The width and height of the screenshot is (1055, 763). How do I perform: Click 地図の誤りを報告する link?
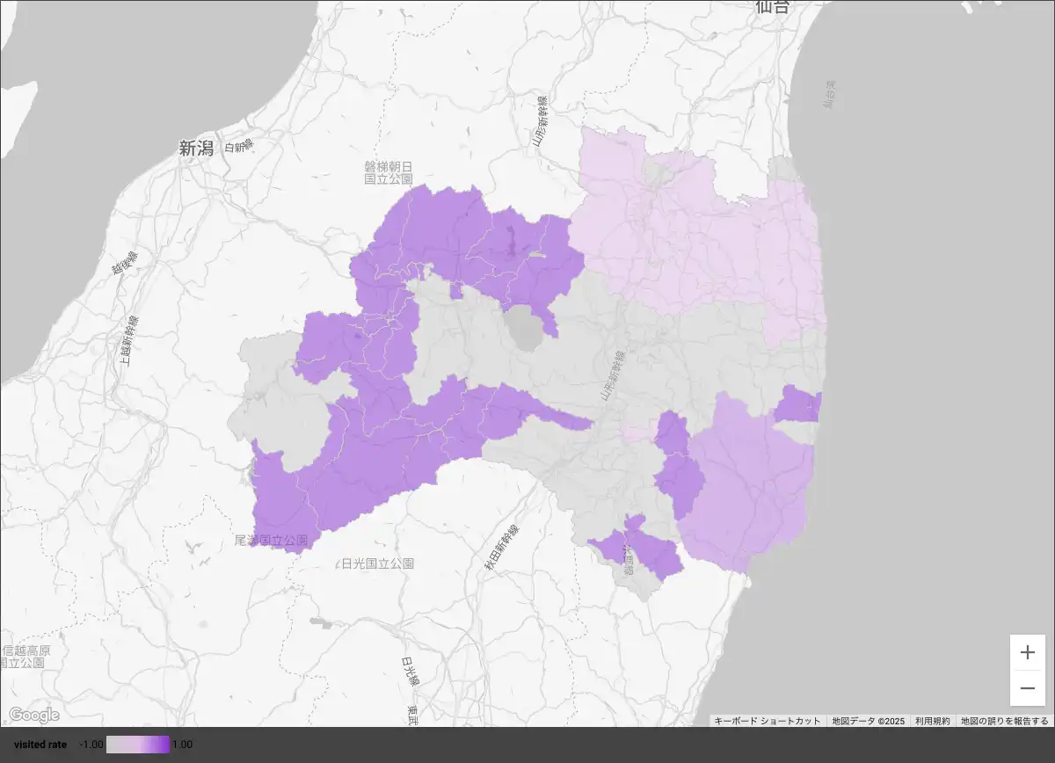coord(1004,721)
